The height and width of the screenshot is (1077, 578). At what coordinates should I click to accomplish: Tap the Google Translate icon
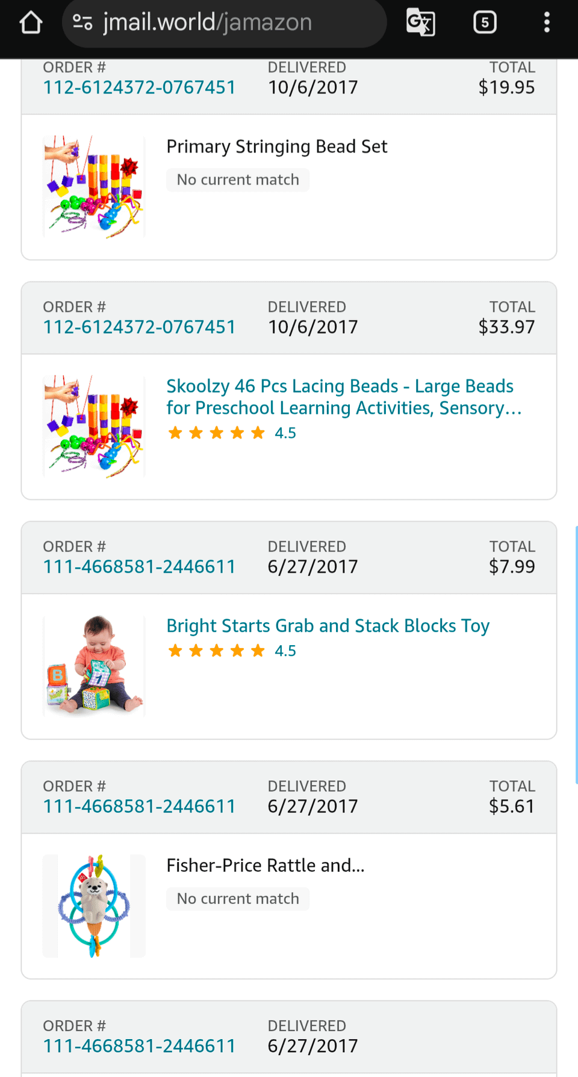(x=420, y=23)
